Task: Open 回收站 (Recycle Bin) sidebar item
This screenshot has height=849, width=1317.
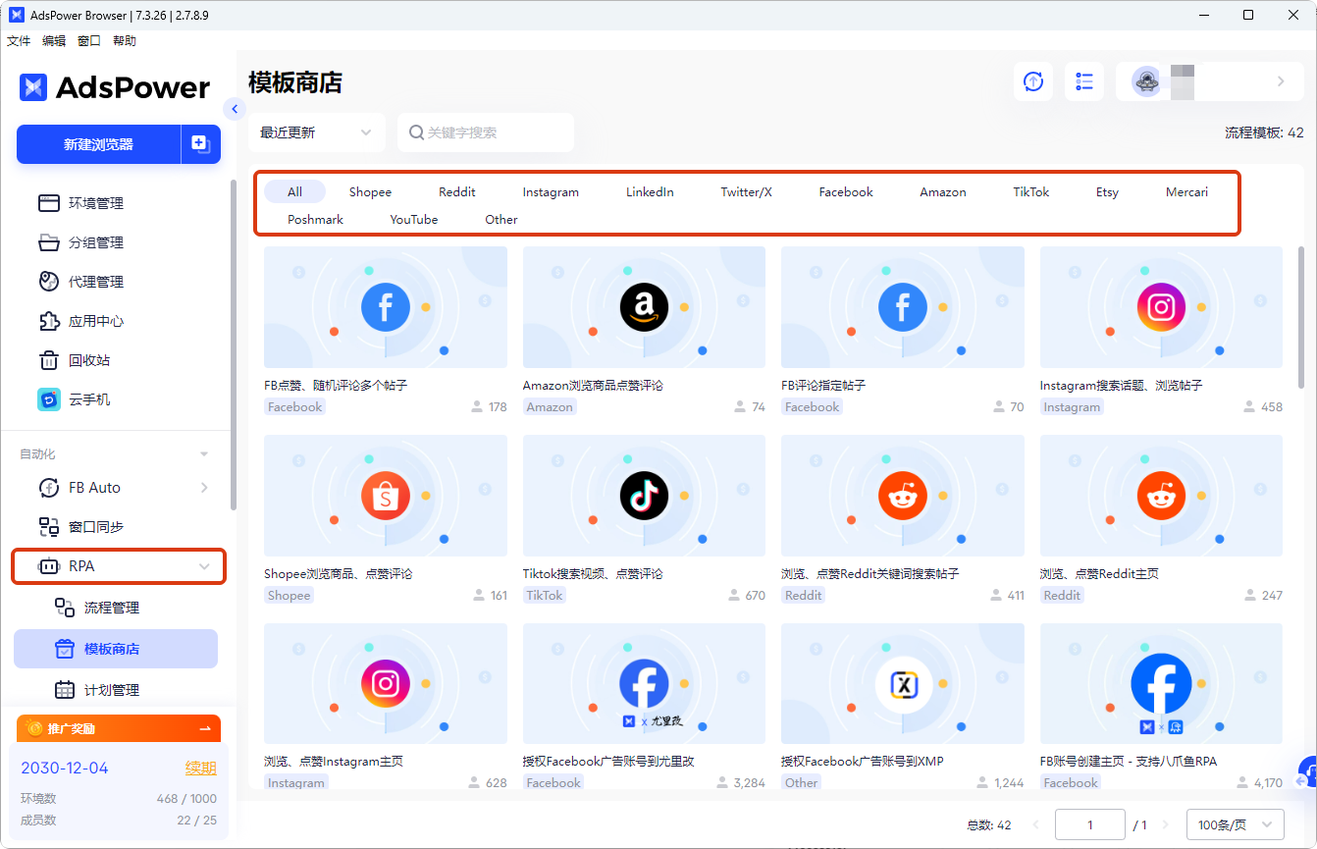Action: click(98, 360)
